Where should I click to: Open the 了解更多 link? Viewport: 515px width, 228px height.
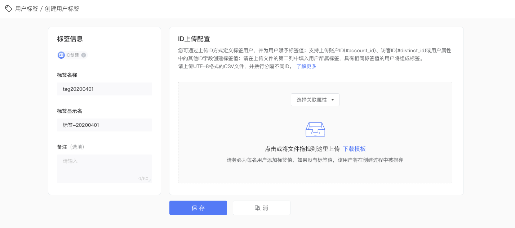[306, 66]
